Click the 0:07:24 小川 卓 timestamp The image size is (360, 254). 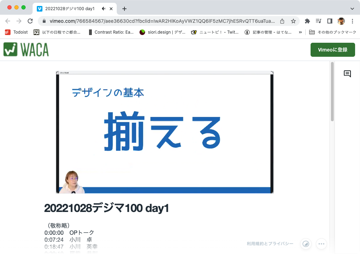pyautogui.click(x=68, y=240)
